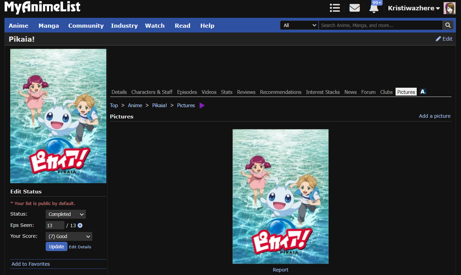The height and width of the screenshot is (275, 461).
Task: Open the A. tab icon
Action: tap(423, 92)
